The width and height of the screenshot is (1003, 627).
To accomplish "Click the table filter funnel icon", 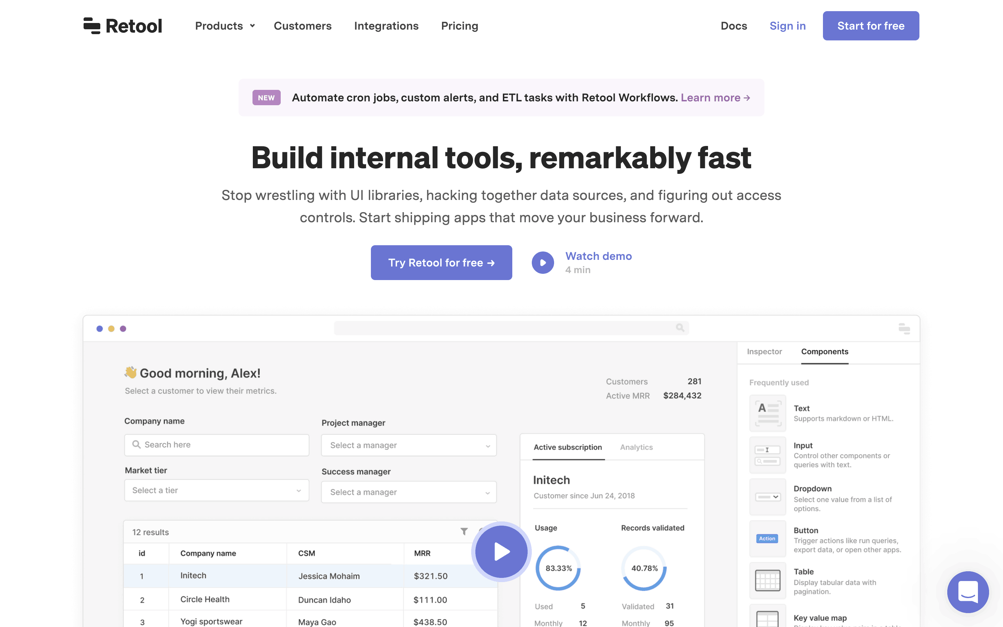I will click(464, 531).
